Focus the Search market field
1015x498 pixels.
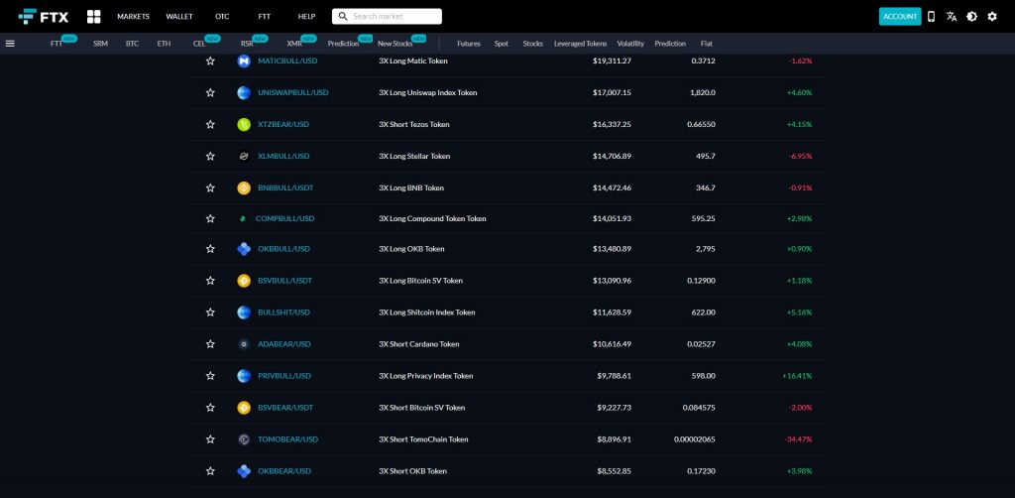tap(388, 16)
